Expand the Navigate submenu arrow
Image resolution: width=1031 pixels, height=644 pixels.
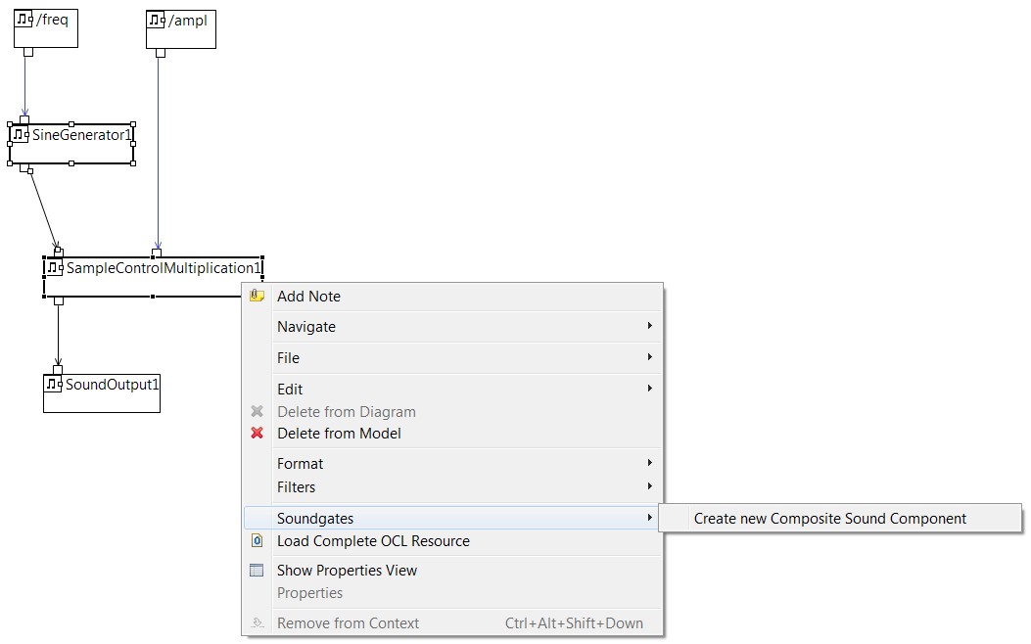[649, 326]
